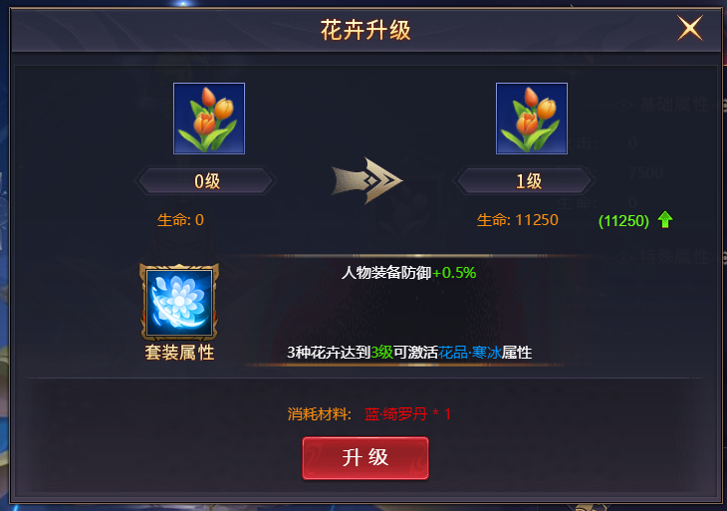This screenshot has width=727, height=511.
Task: Close the 花卉升级 dialog with the X
Action: pos(690,28)
